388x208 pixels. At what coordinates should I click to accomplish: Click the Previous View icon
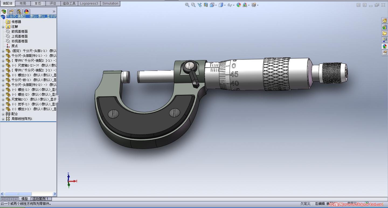(x=199, y=5)
